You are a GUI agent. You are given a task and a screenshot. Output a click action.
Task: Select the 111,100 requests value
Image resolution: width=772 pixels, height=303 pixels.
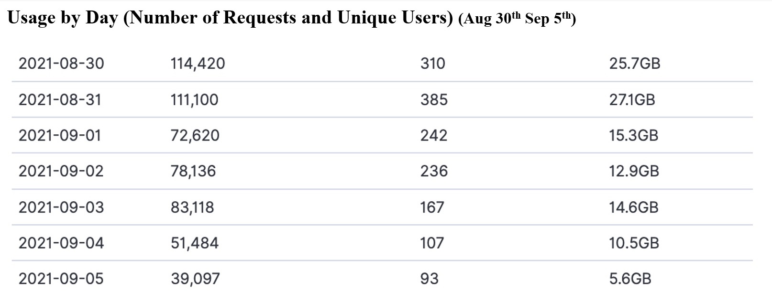(194, 99)
